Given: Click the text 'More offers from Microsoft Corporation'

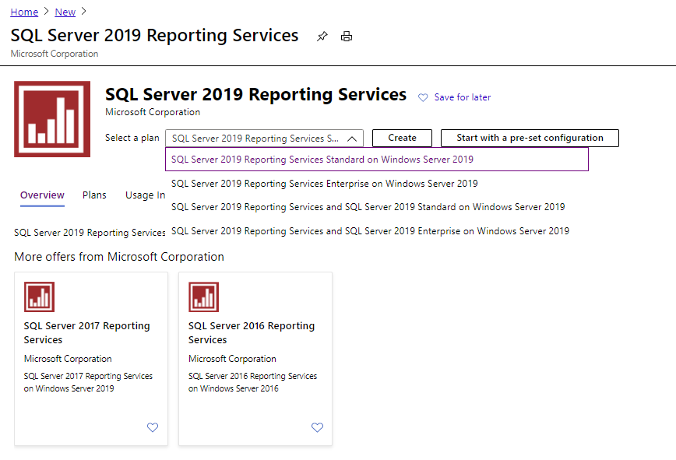Looking at the screenshot, I should pos(119,257).
